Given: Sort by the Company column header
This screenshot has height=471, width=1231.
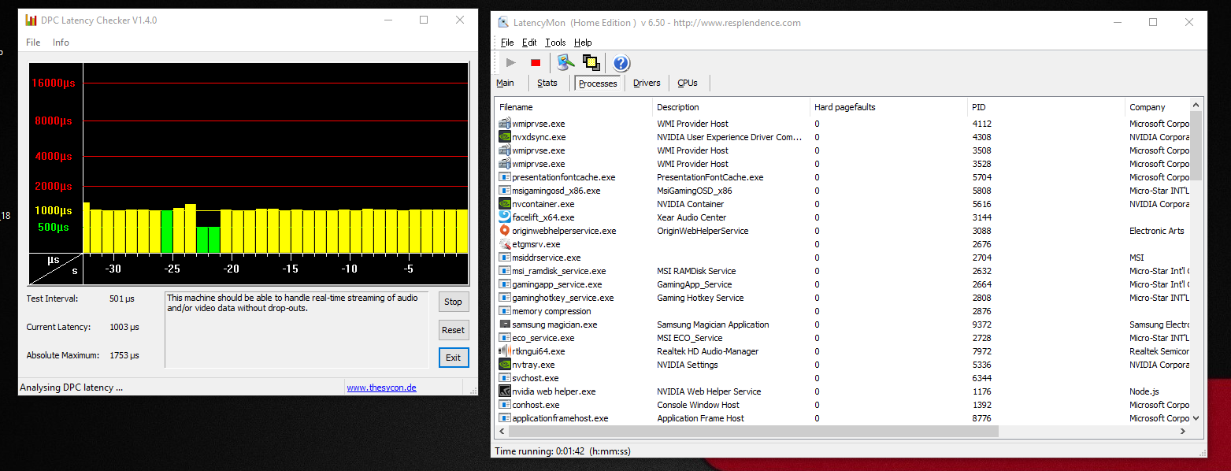Looking at the screenshot, I should pos(1157,107).
